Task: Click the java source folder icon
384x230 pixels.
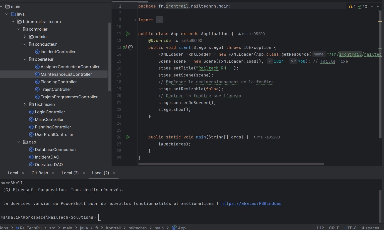Action: [x=14, y=14]
